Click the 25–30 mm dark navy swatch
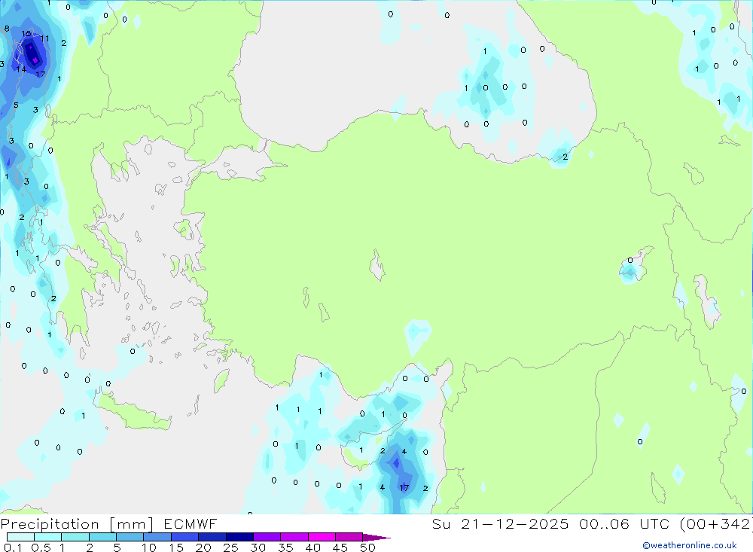 coord(239,537)
